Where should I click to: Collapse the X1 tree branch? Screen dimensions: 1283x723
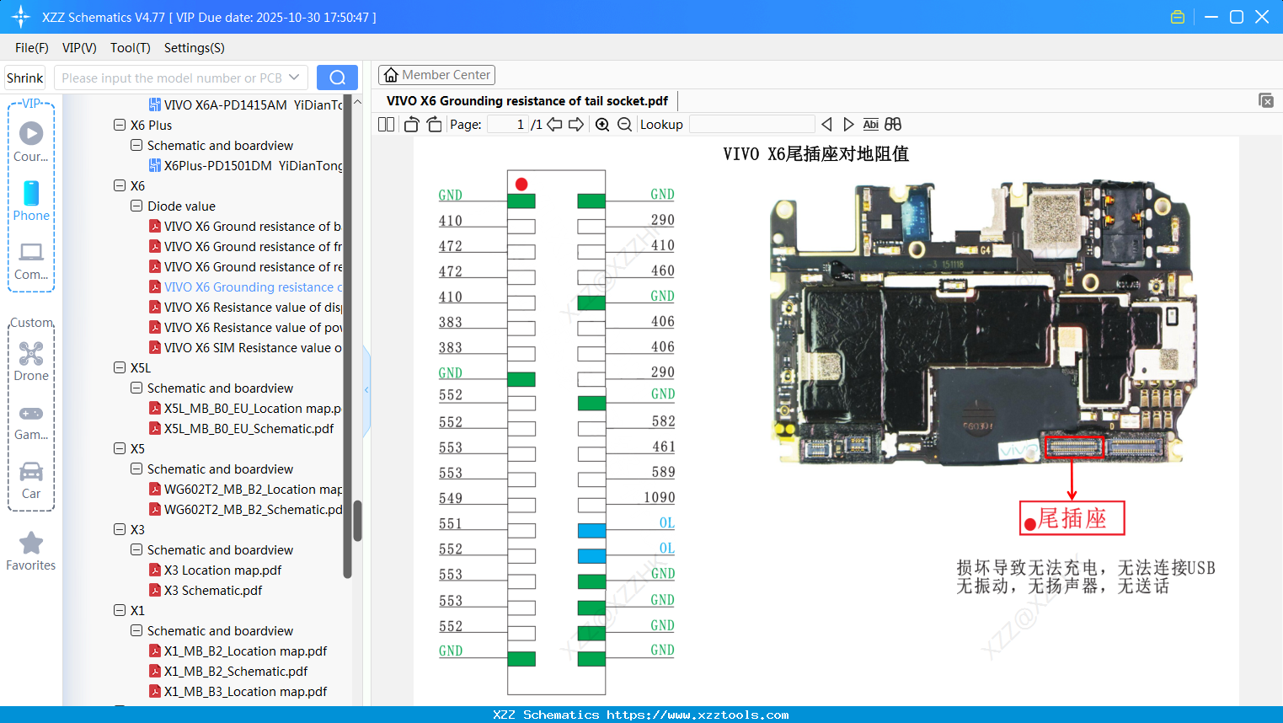tap(119, 610)
